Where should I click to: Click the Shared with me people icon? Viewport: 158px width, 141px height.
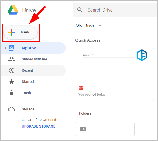12,59
